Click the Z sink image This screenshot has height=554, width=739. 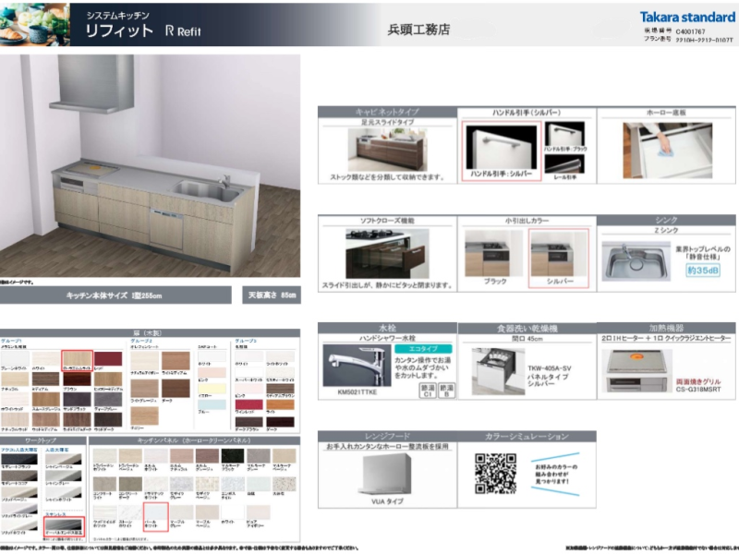636,261
